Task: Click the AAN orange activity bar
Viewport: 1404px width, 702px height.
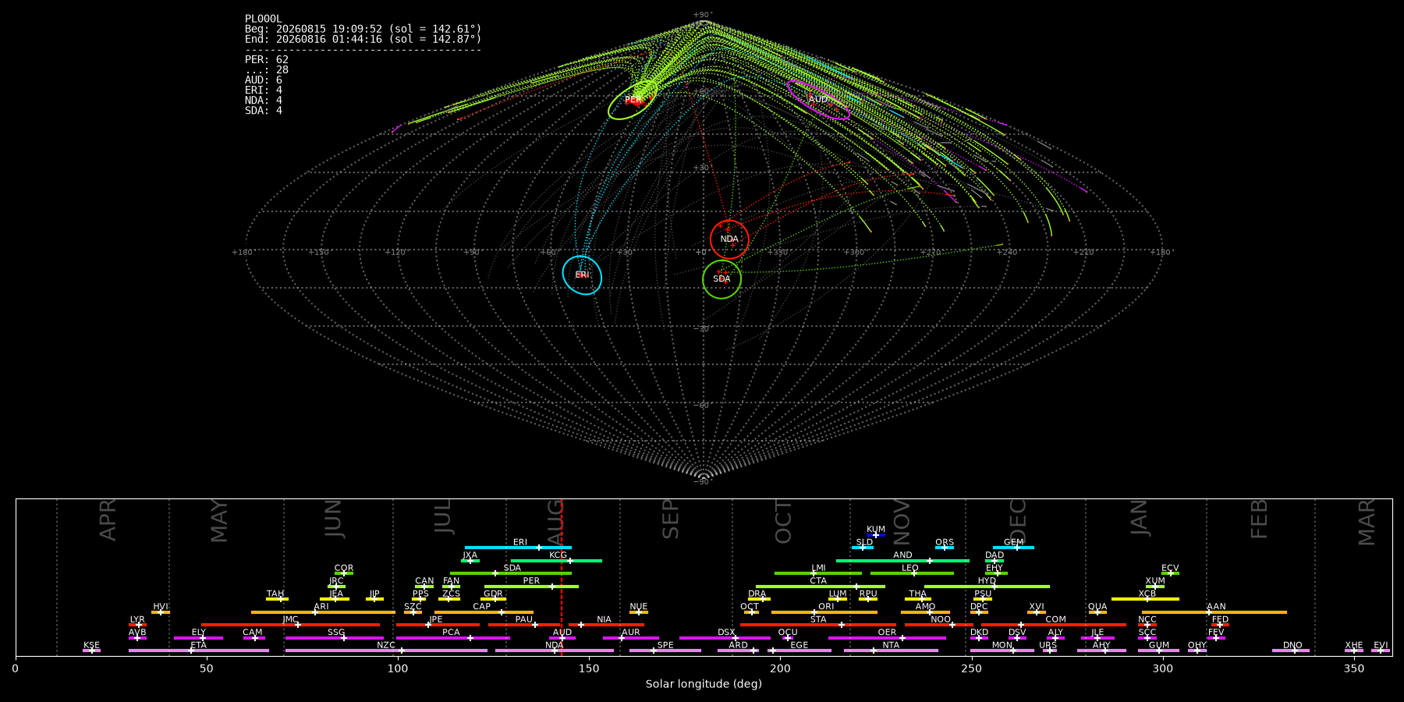Action: (1214, 612)
